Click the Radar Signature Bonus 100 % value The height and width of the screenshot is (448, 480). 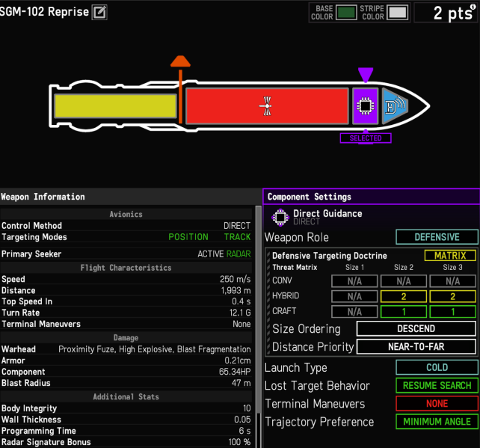pos(239,442)
